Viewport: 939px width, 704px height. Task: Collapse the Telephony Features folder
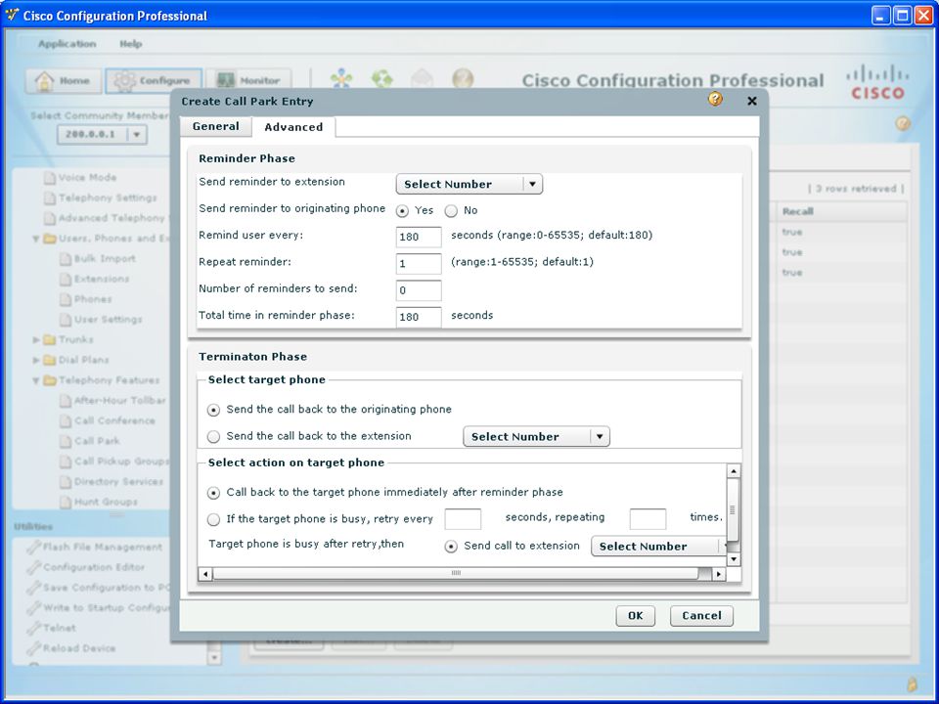coord(36,380)
